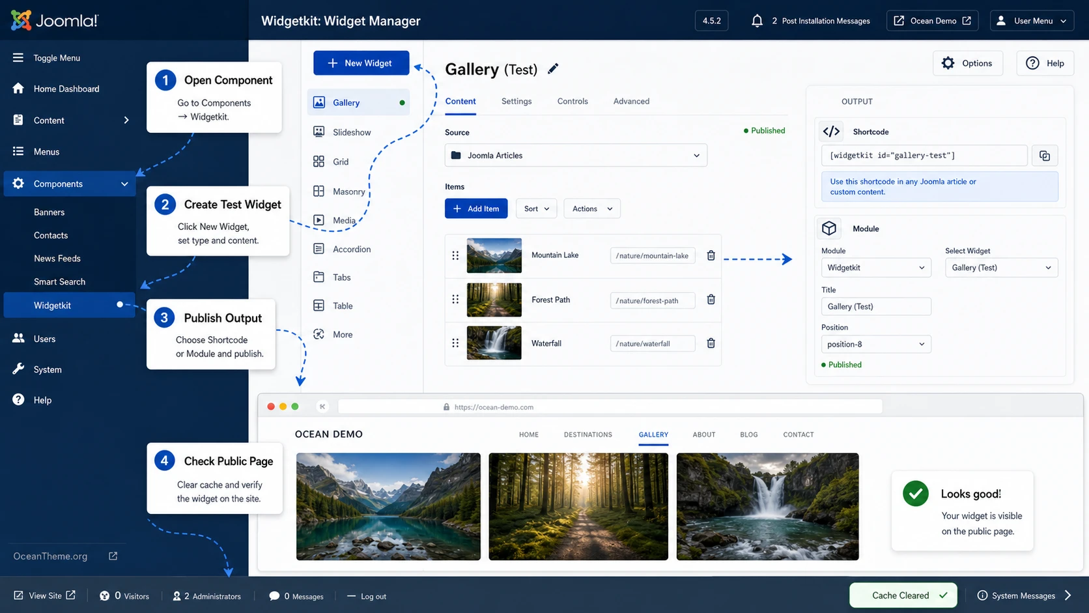Expand the Content menu chevron
Image resolution: width=1089 pixels, height=613 pixels.
126,120
